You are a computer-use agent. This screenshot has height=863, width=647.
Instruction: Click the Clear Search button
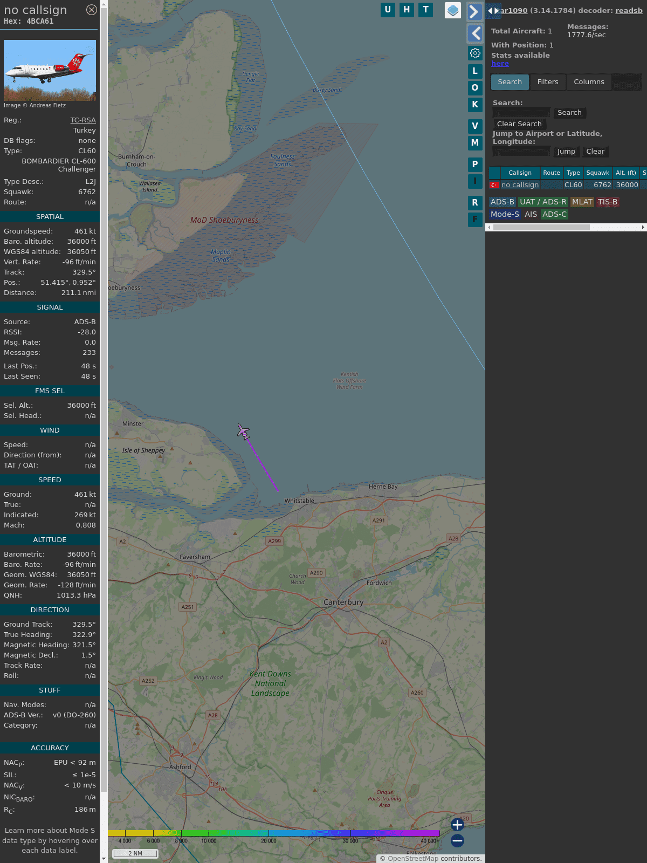coord(519,124)
